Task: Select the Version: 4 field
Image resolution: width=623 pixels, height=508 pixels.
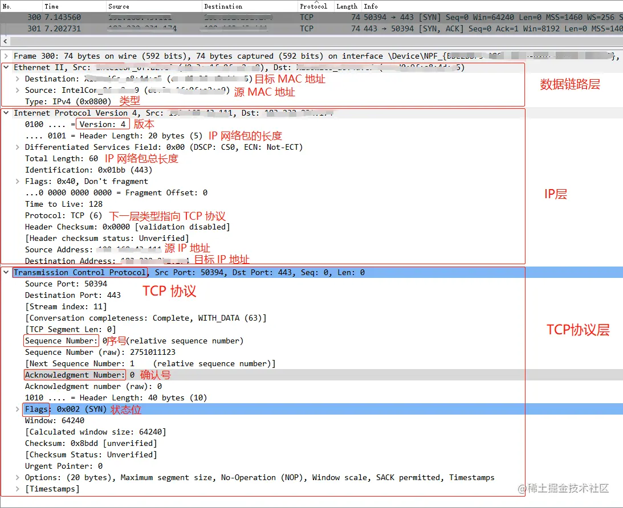Action: click(x=103, y=124)
